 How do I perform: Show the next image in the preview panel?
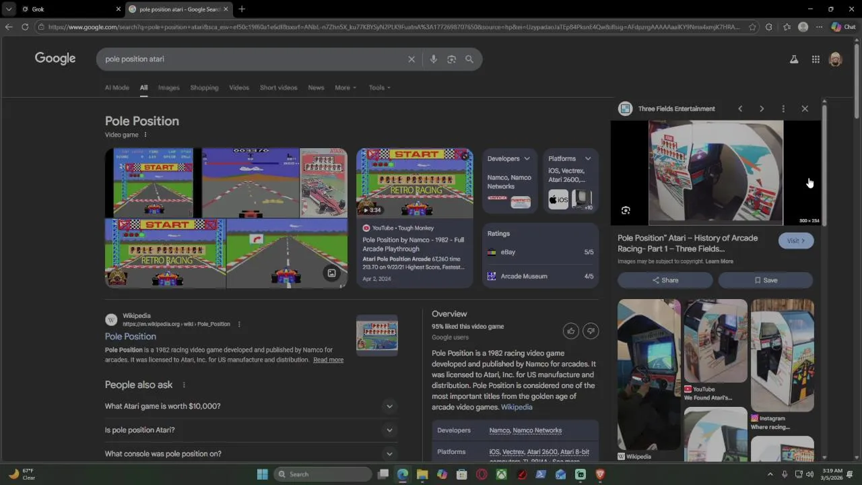[762, 108]
